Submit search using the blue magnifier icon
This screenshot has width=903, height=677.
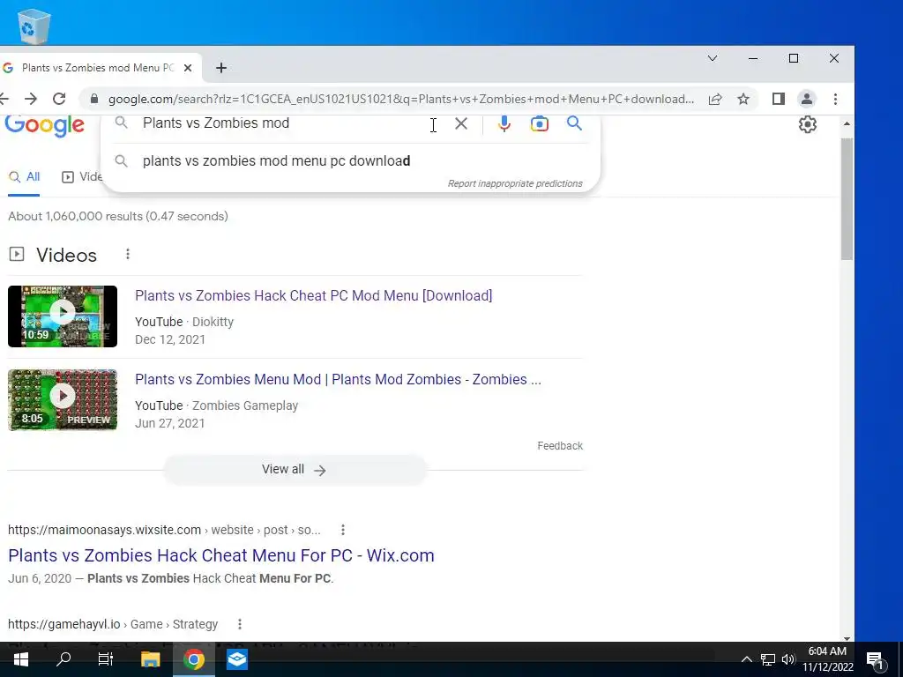pos(574,123)
